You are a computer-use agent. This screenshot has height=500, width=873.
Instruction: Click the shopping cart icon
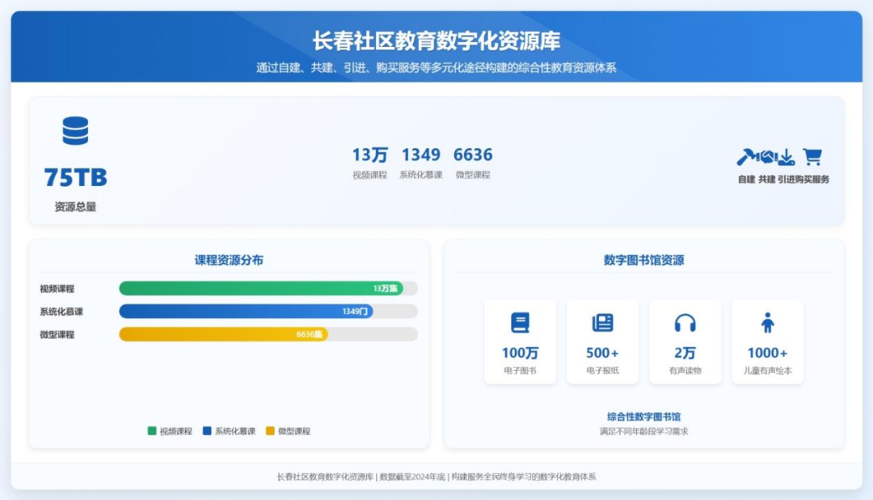pos(812,157)
